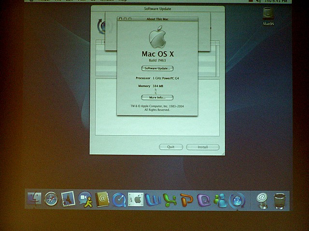Click the "Mac OS X" heading

158,54
